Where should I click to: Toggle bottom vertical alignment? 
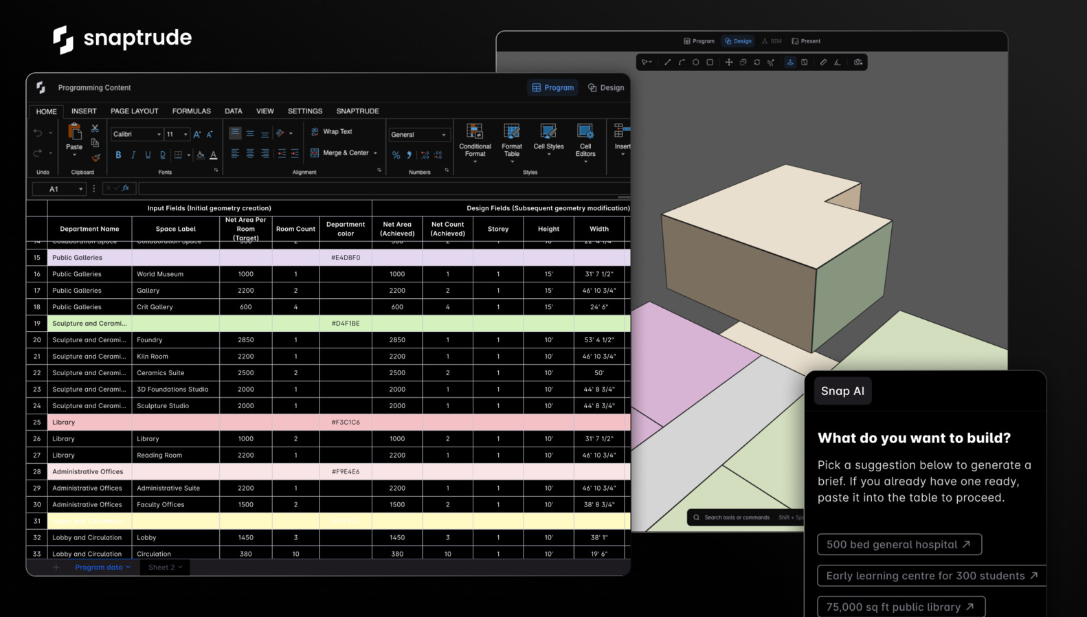tap(265, 135)
